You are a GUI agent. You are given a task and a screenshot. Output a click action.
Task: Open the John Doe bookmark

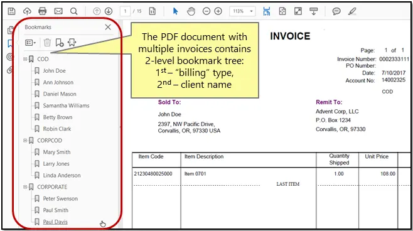[54, 70]
